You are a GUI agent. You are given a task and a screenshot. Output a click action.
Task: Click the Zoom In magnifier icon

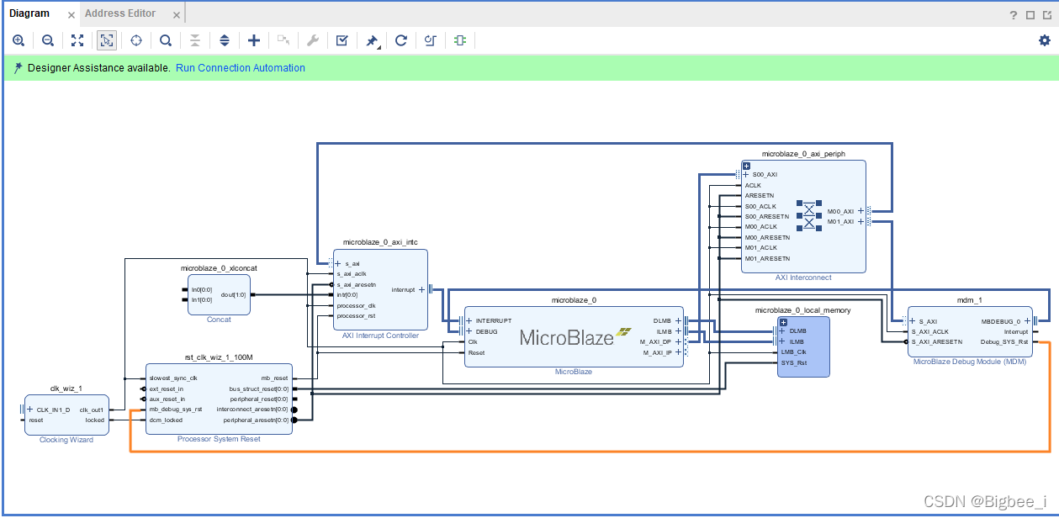pyautogui.click(x=19, y=40)
